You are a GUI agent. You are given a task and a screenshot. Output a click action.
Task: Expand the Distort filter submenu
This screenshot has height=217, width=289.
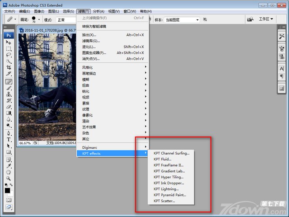(113, 85)
